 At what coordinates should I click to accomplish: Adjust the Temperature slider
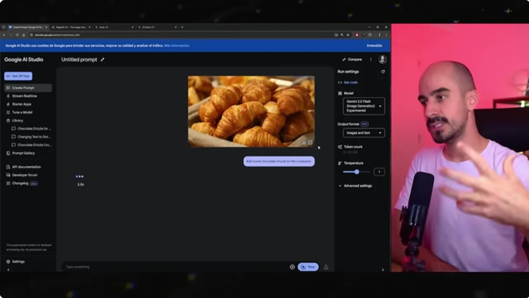(357, 172)
